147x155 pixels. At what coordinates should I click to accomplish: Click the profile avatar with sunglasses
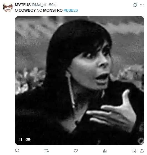[8, 7]
